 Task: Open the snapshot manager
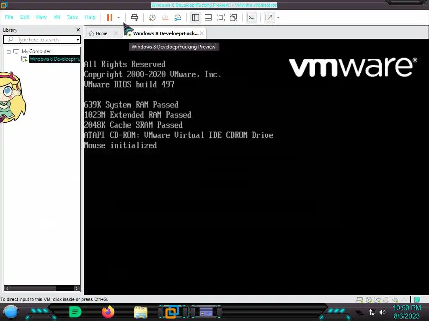coord(178,18)
